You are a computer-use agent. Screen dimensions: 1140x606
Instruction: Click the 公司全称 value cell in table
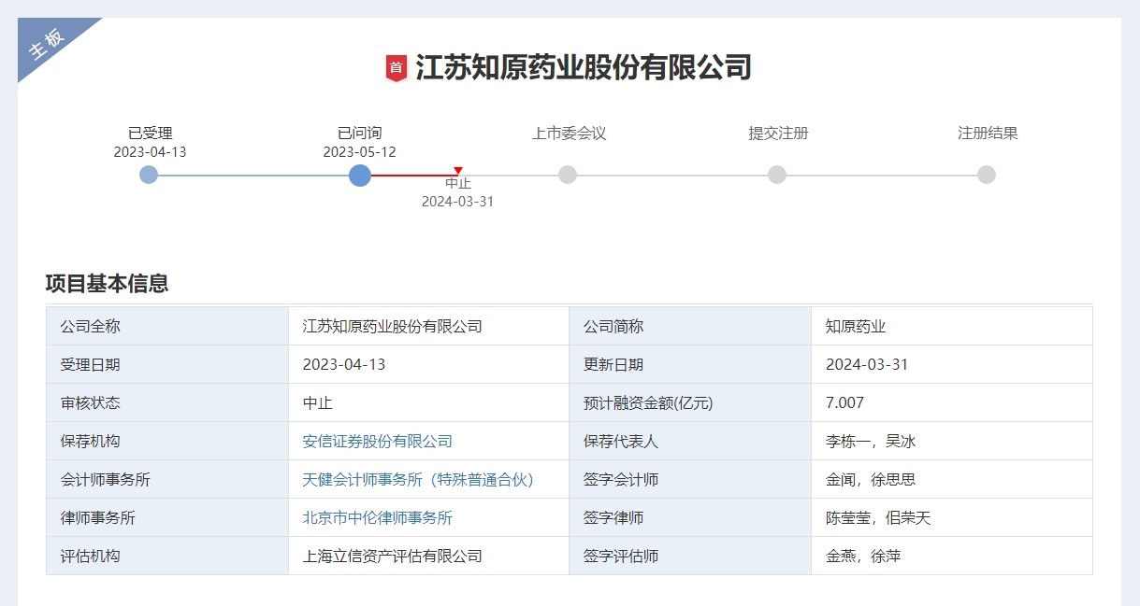428,326
